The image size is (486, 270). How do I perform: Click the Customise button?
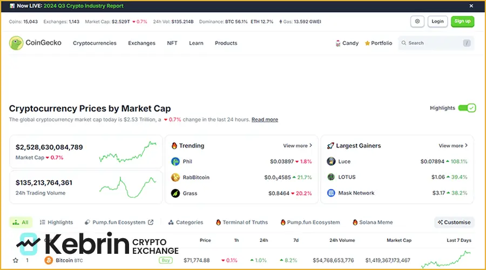(454, 222)
